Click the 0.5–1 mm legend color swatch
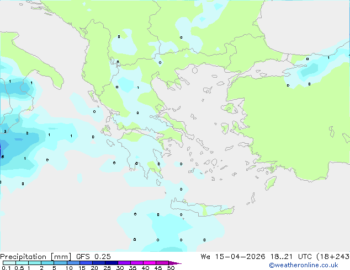Viewport: 350px width, 270px height. point(22,263)
